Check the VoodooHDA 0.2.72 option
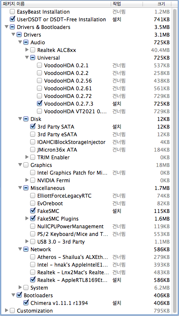179x316 pixels. 39,96
